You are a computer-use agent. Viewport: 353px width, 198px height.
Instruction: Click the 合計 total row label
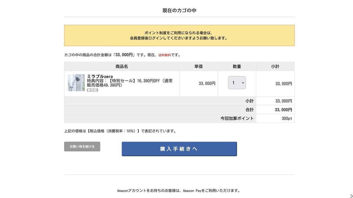point(249,110)
